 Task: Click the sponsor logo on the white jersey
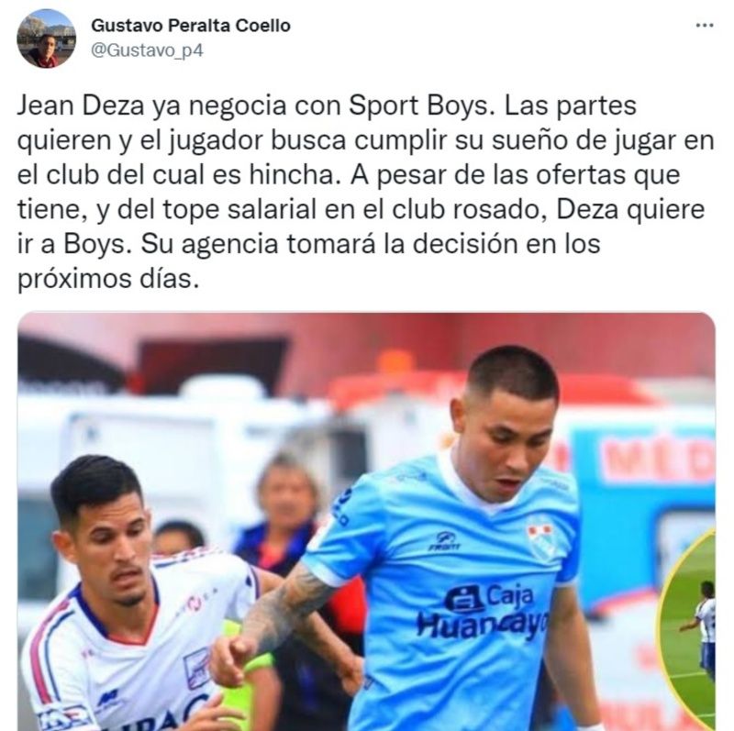coord(198,668)
